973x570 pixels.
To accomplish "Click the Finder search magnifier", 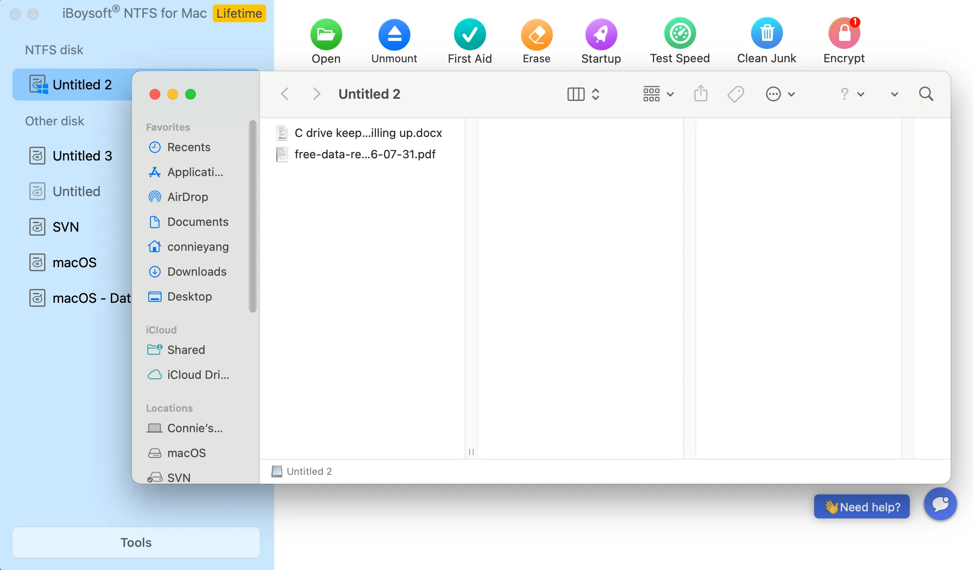I will (x=926, y=94).
